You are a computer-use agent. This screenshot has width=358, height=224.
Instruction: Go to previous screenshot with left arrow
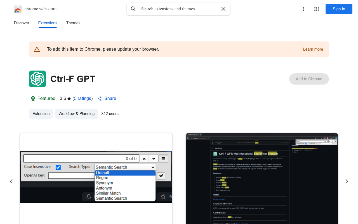(11, 181)
